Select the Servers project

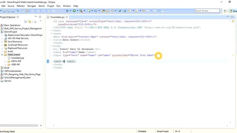pos(8,81)
